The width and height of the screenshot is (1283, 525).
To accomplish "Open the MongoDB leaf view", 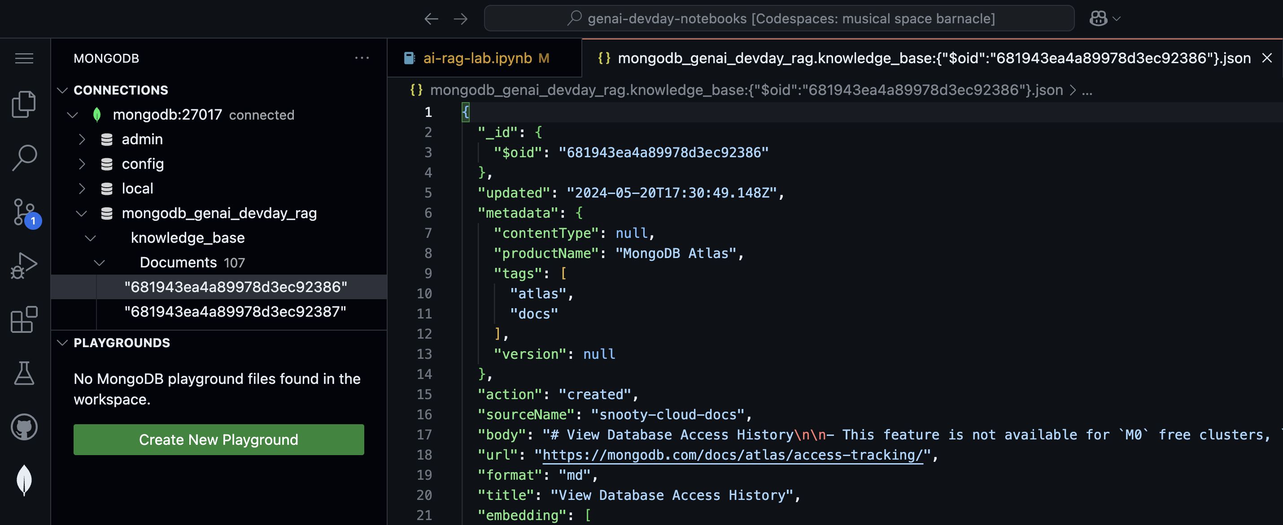I will pyautogui.click(x=24, y=480).
